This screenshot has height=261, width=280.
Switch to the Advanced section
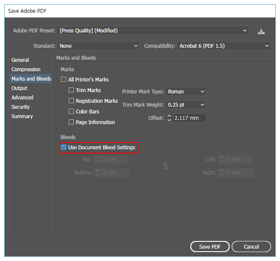coord(31,98)
